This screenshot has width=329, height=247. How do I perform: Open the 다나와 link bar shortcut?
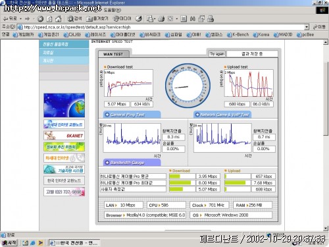pos(72,35)
